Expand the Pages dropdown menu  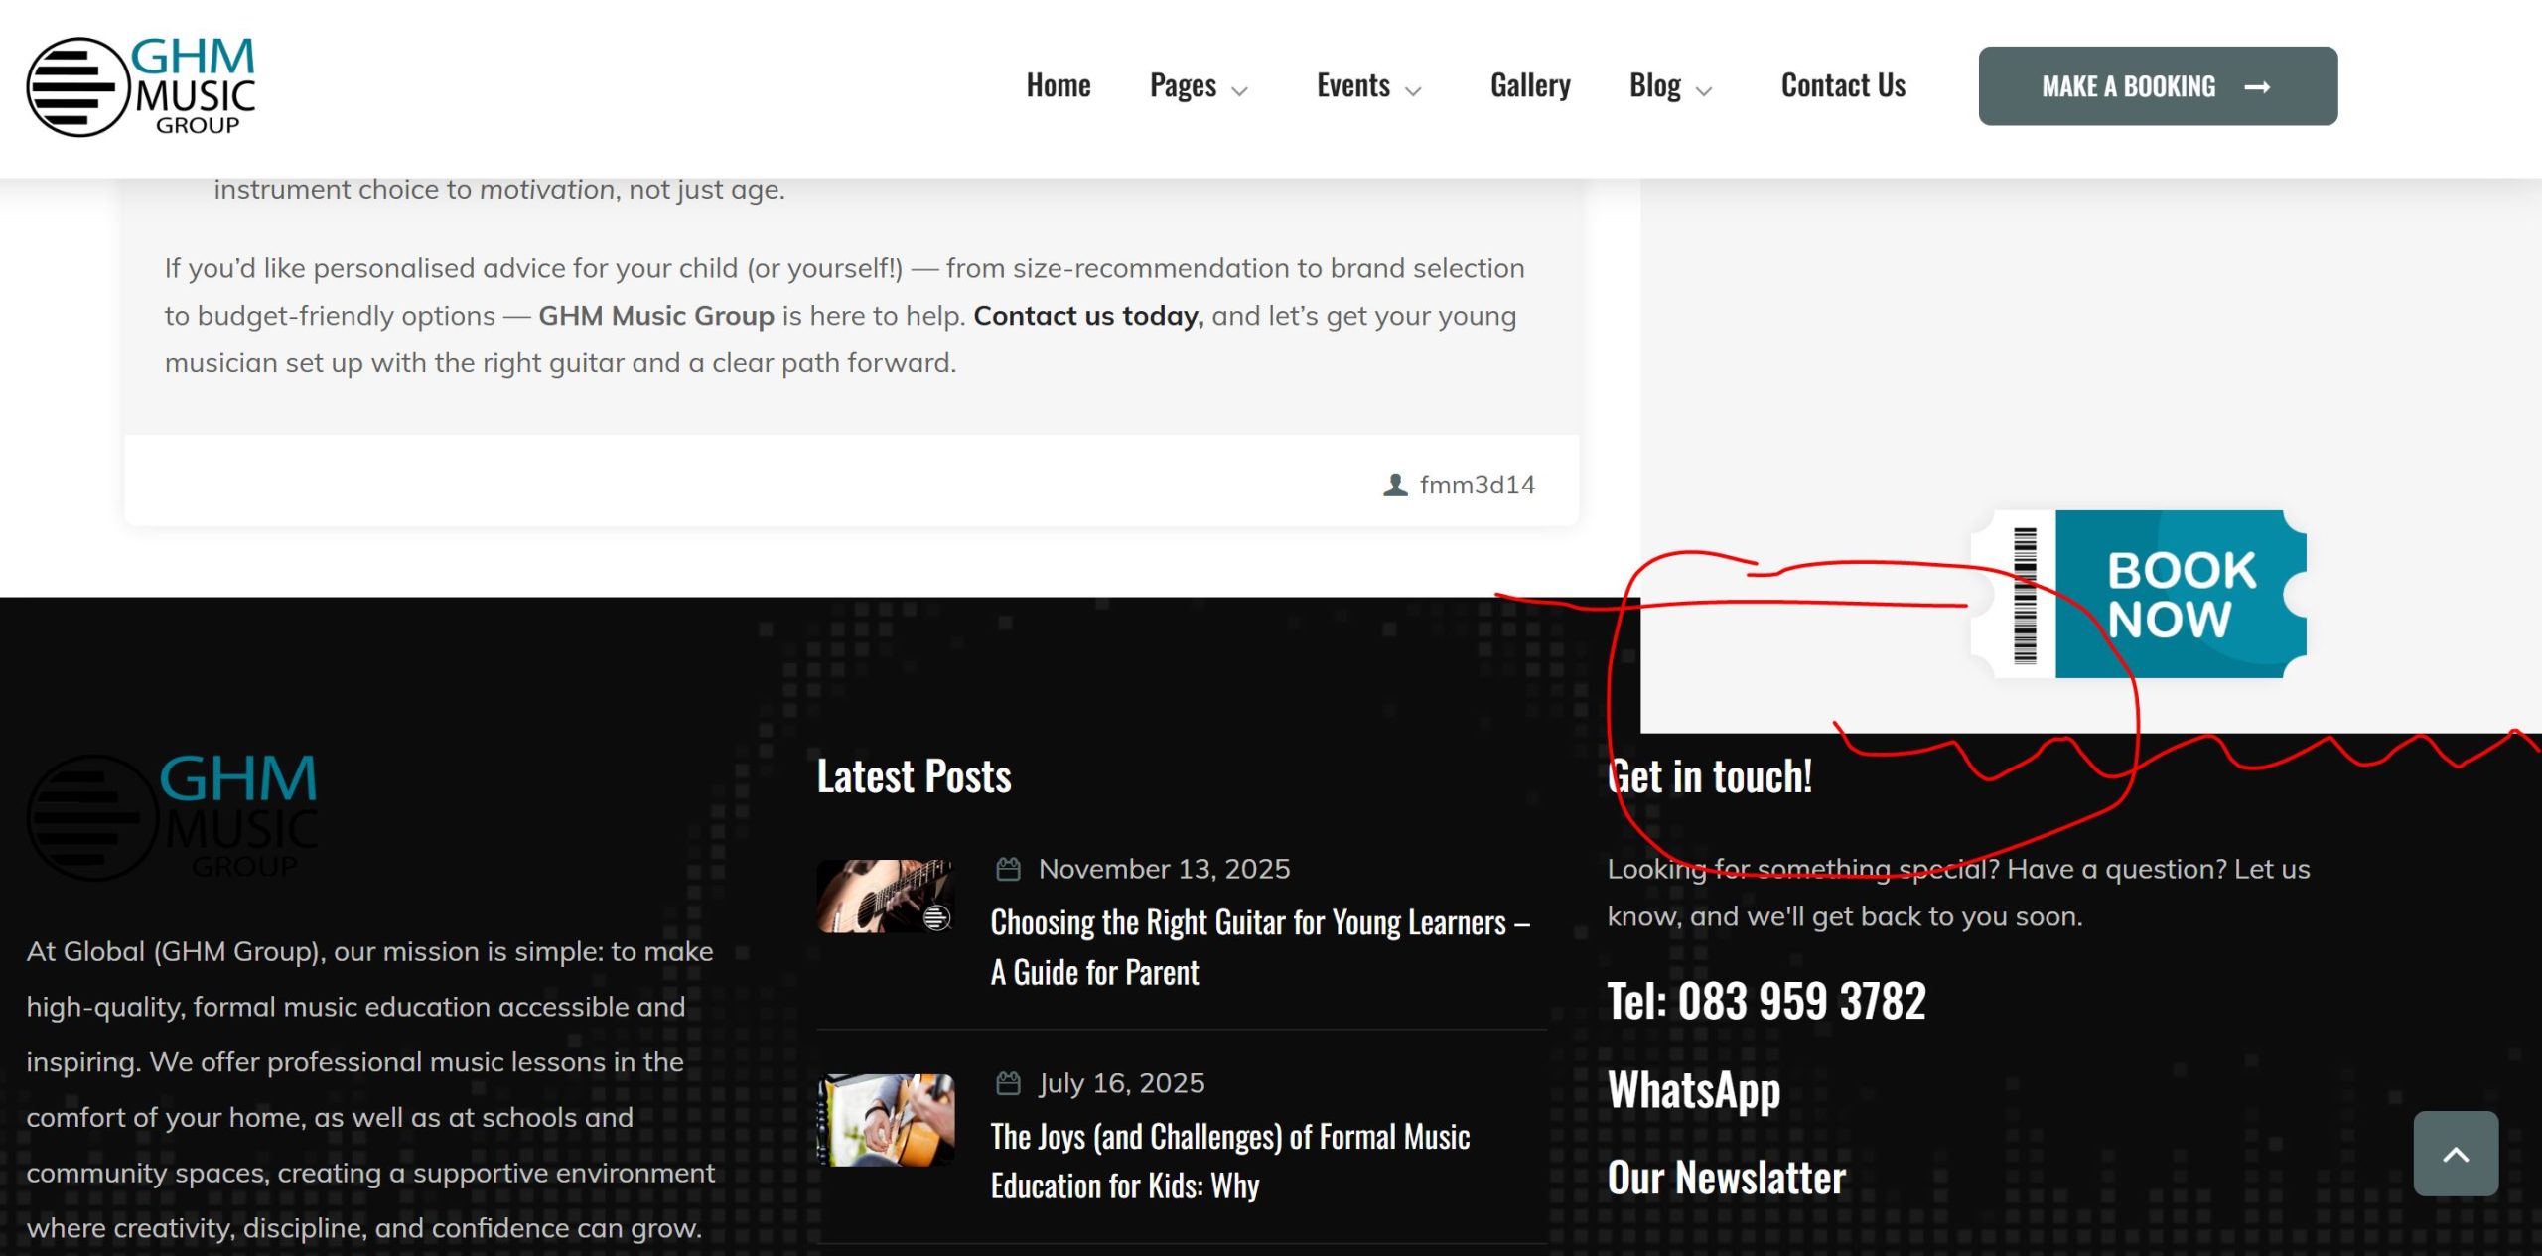pos(1198,86)
